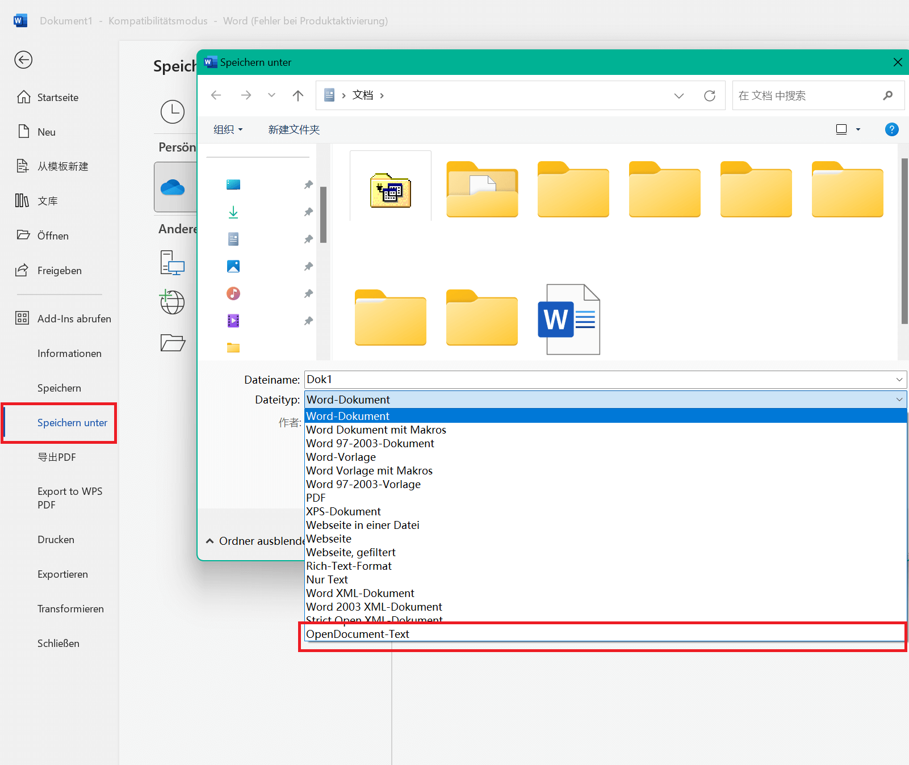
Task: Open the Informationen backstage entry
Action: (70, 353)
